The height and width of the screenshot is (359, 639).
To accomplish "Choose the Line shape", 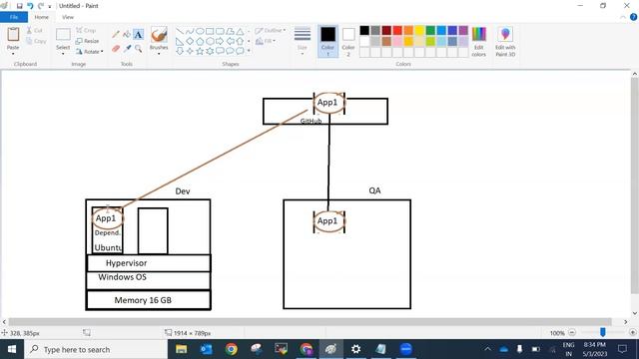I will tap(180, 31).
